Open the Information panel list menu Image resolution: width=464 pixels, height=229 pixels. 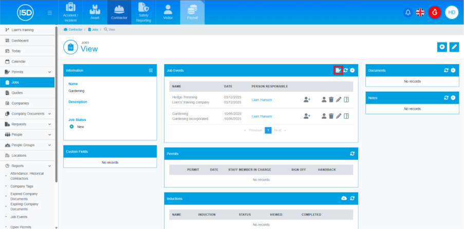tap(151, 70)
